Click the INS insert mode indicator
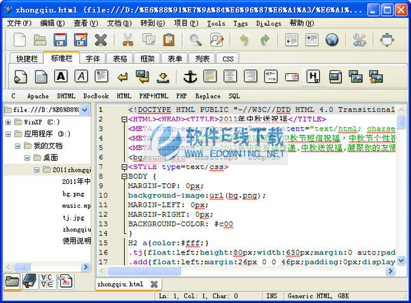Viewport: 411px width, 303px height. pyautogui.click(x=271, y=296)
